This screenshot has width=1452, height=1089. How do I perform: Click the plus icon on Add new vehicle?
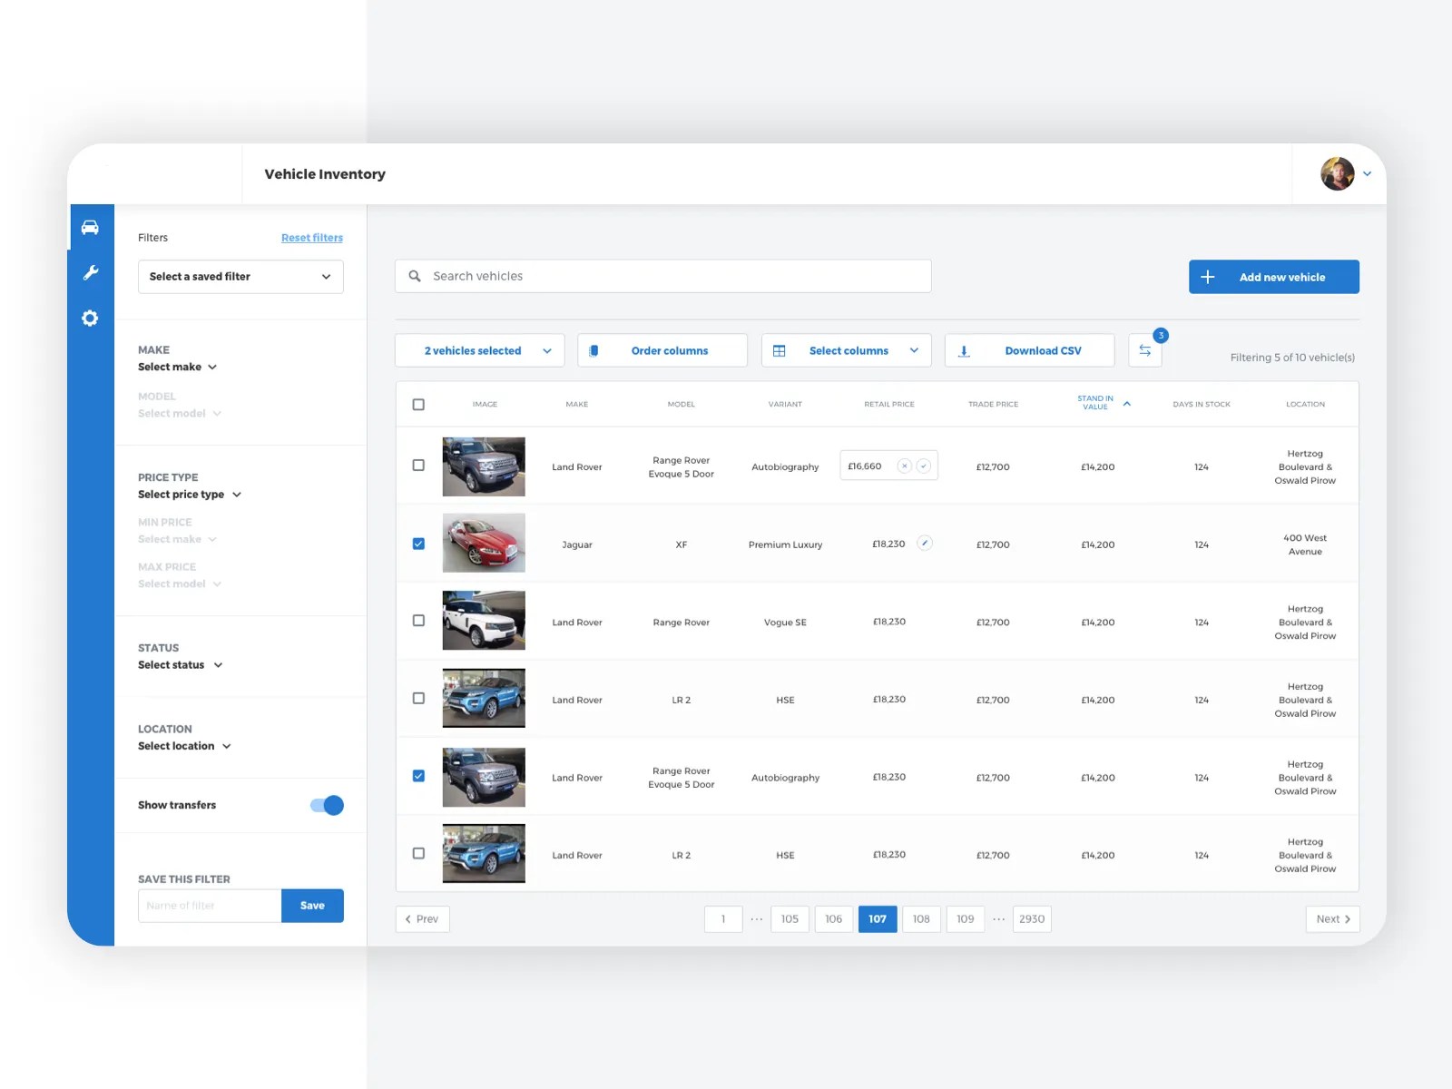[1208, 277]
